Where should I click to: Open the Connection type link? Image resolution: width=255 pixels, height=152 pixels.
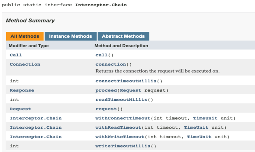[25, 64]
